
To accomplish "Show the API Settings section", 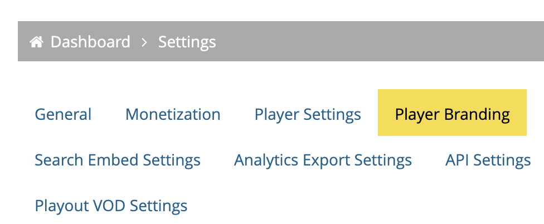I will 488,160.
